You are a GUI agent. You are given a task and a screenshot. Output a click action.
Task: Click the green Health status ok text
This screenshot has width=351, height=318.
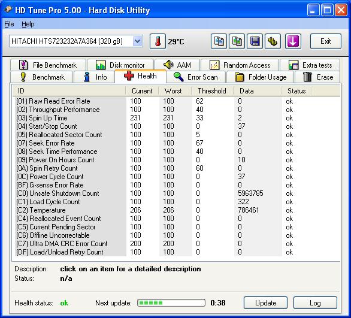(x=64, y=303)
